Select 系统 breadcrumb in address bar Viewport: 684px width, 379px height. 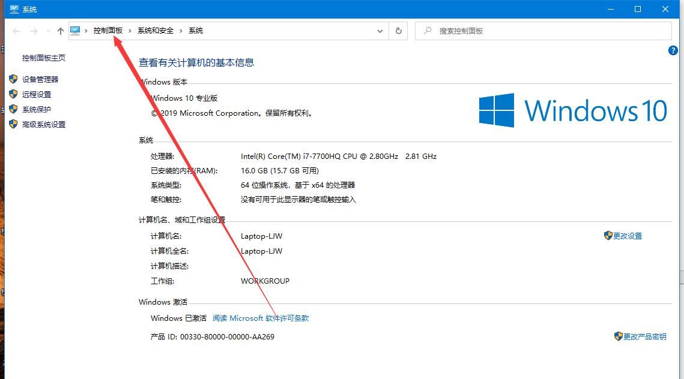(195, 31)
